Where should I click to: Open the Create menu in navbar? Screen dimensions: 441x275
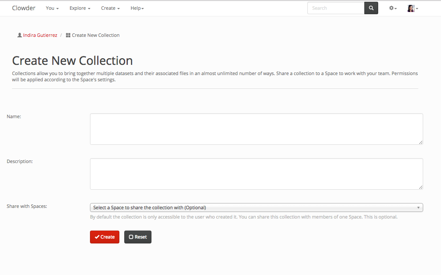(x=110, y=8)
